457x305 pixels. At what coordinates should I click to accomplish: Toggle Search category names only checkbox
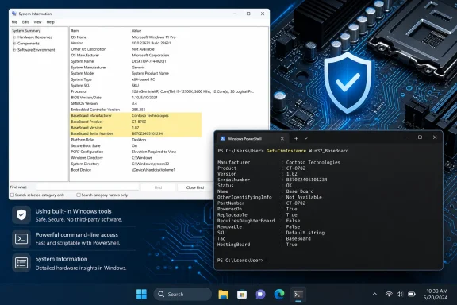point(79,195)
